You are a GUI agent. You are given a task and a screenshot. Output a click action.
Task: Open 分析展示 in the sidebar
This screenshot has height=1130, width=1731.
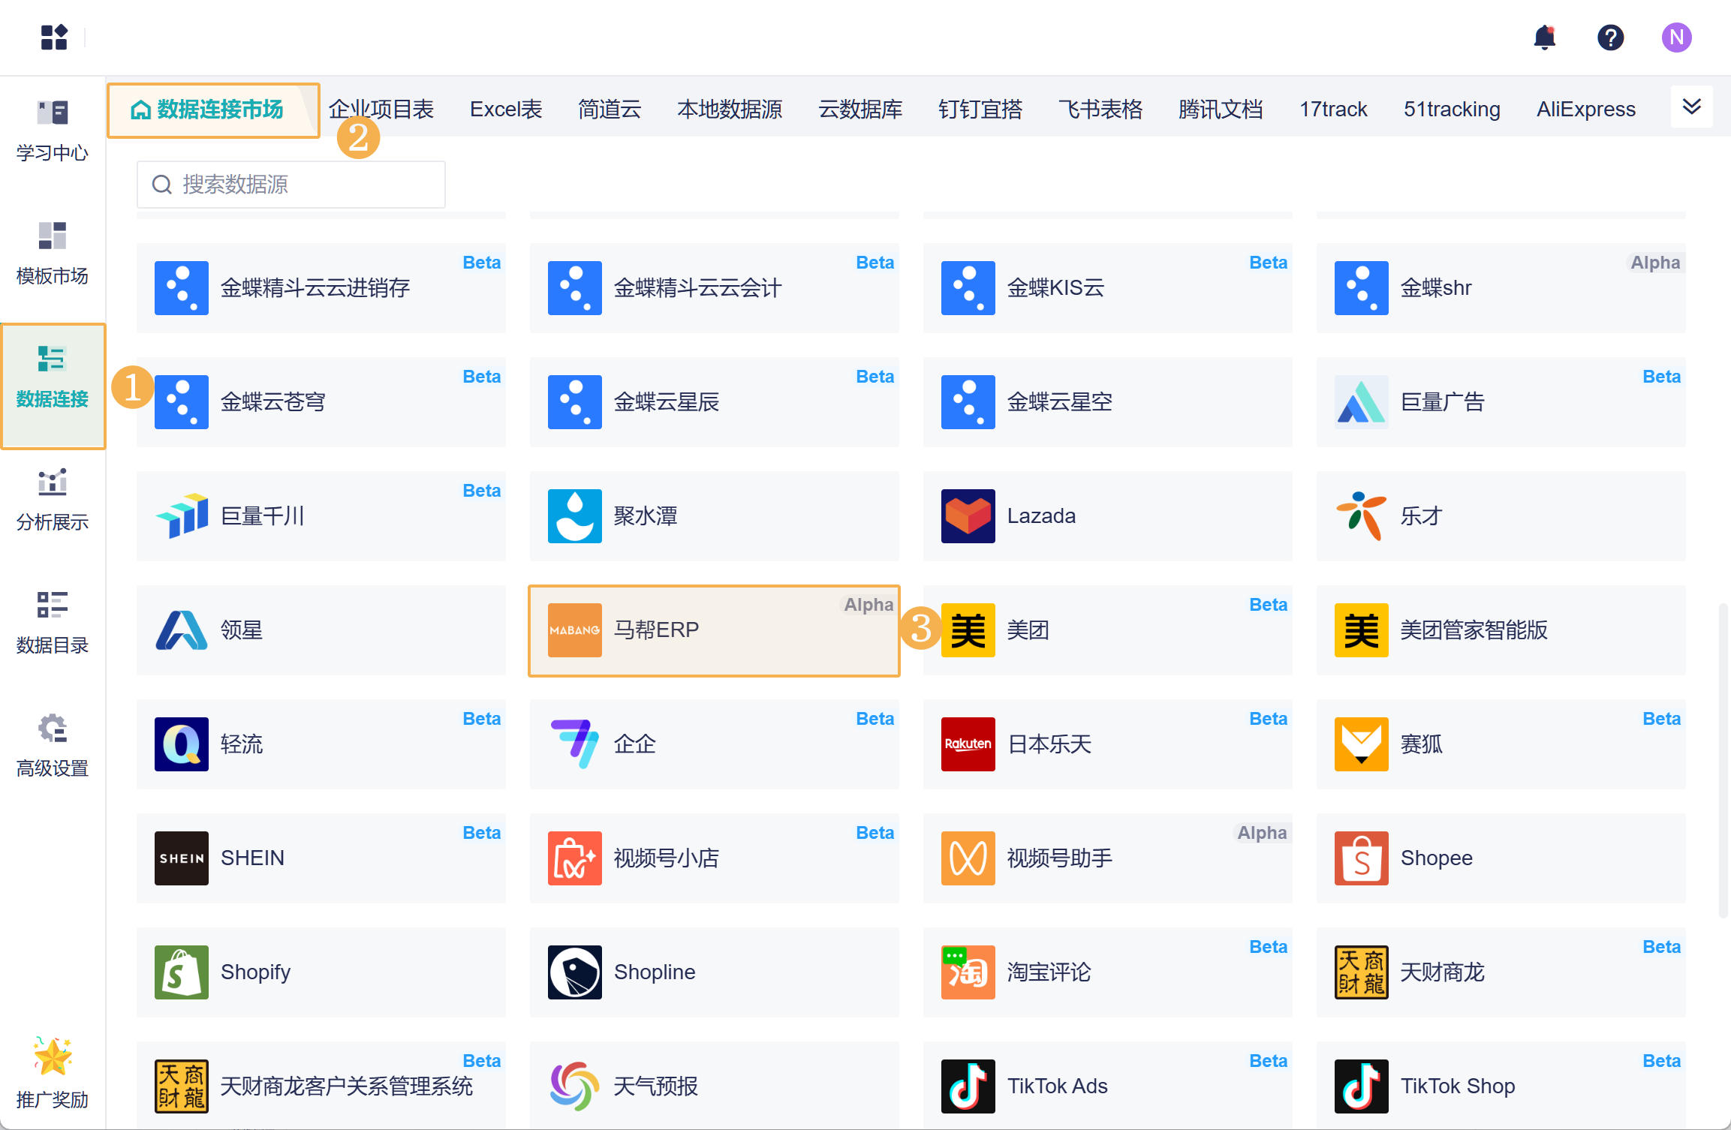pyautogui.click(x=53, y=500)
